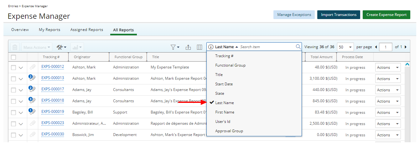Click the search magnifier icon

(298, 47)
